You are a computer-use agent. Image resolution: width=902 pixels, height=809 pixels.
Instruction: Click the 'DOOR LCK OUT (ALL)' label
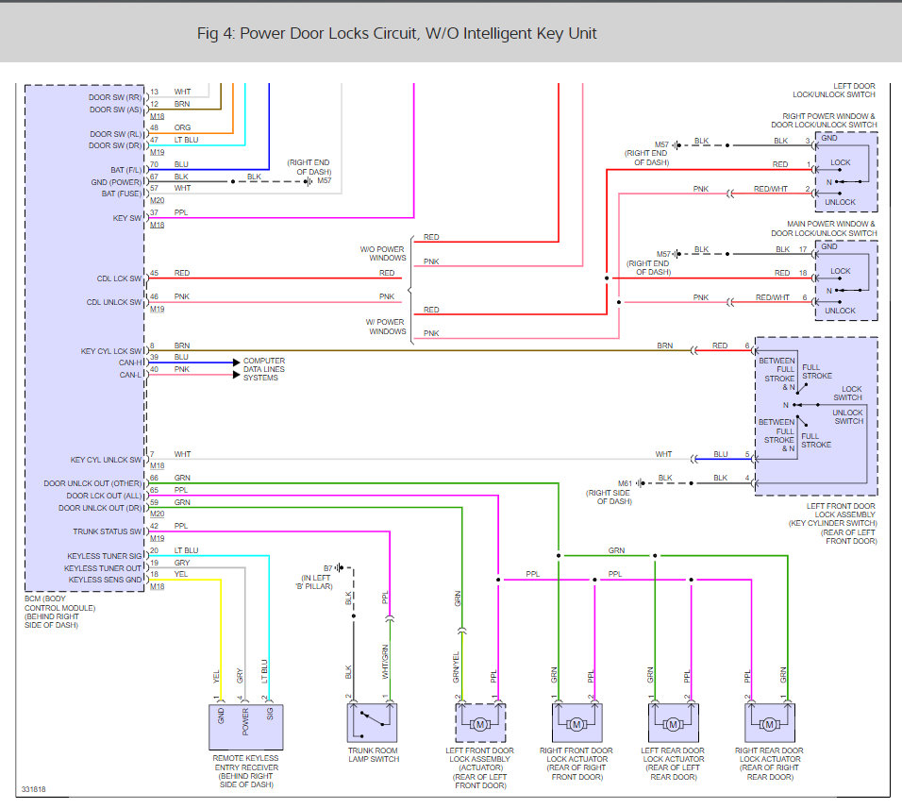coord(104,496)
